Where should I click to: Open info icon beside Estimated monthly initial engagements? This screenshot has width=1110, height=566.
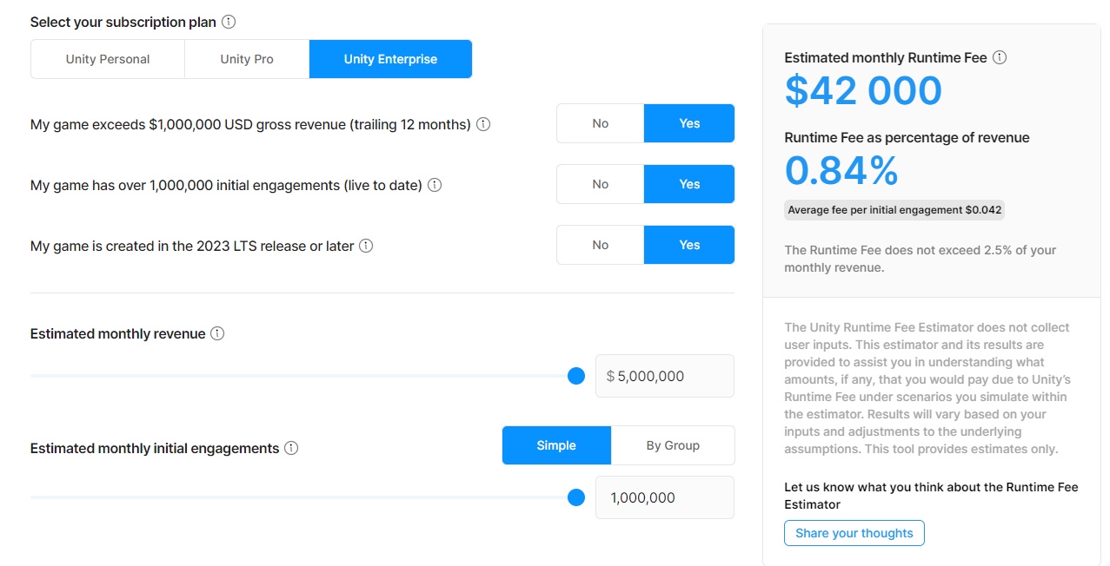click(291, 448)
